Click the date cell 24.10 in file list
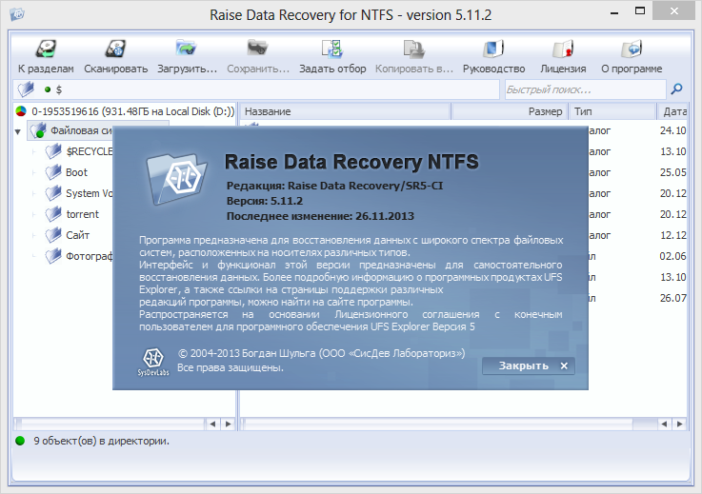Viewport: 702px width, 494px height. pyautogui.click(x=672, y=130)
